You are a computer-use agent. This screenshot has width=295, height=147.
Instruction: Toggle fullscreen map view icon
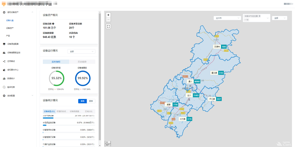(108, 26)
